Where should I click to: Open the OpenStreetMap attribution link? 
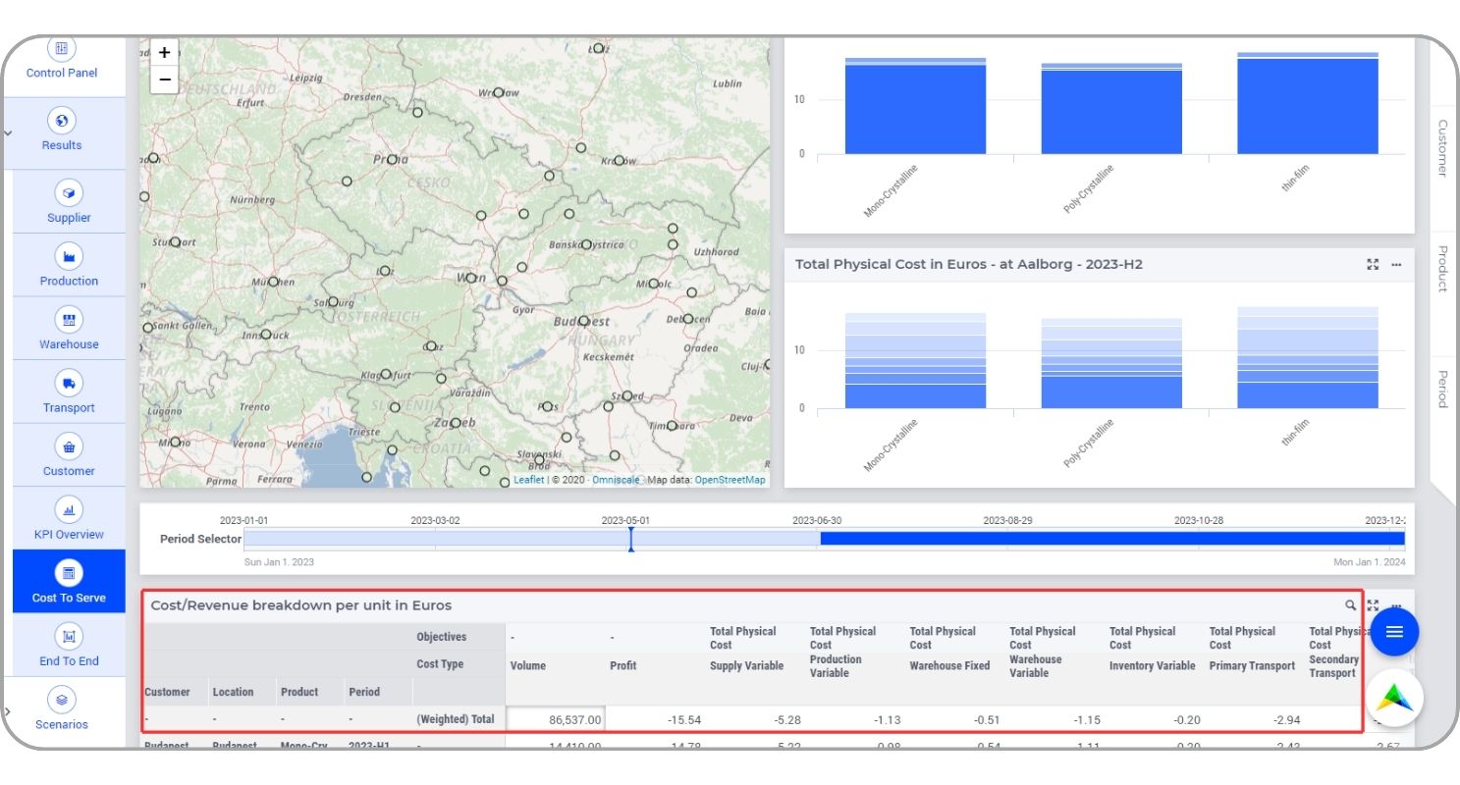[x=730, y=480]
